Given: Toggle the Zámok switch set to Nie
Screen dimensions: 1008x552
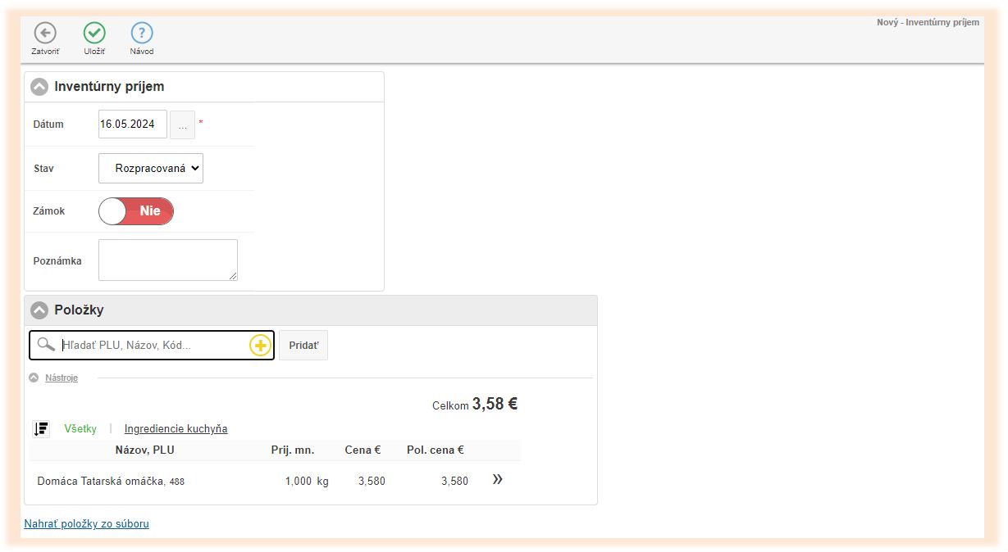Looking at the screenshot, I should pyautogui.click(x=136, y=211).
